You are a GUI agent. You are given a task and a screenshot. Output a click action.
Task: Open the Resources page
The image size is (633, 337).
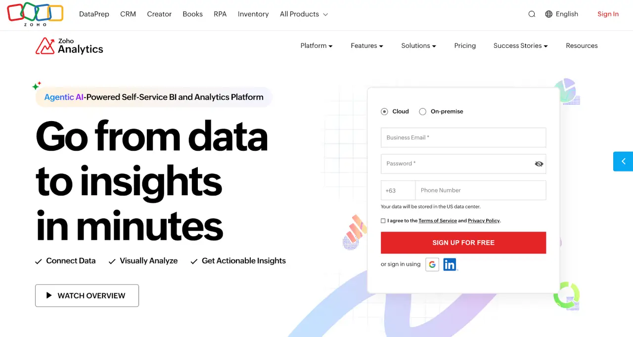click(x=582, y=46)
